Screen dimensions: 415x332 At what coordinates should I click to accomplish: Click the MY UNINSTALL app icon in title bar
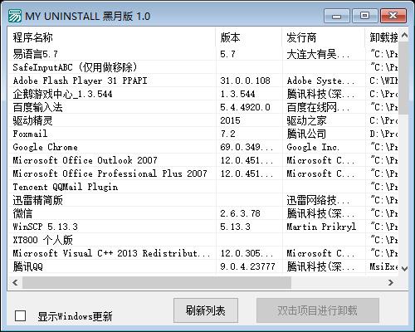click(x=15, y=16)
